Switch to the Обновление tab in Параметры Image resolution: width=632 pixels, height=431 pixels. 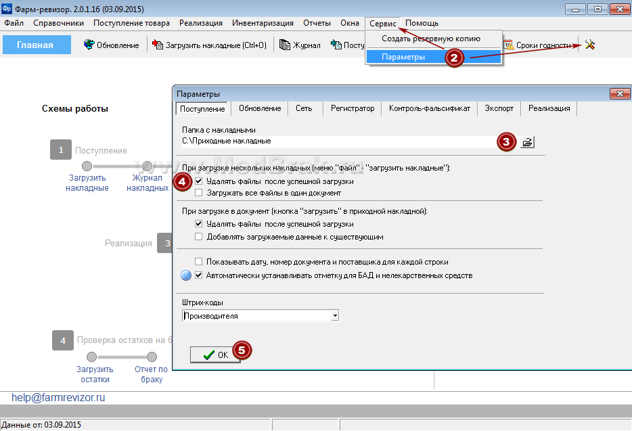coord(260,108)
